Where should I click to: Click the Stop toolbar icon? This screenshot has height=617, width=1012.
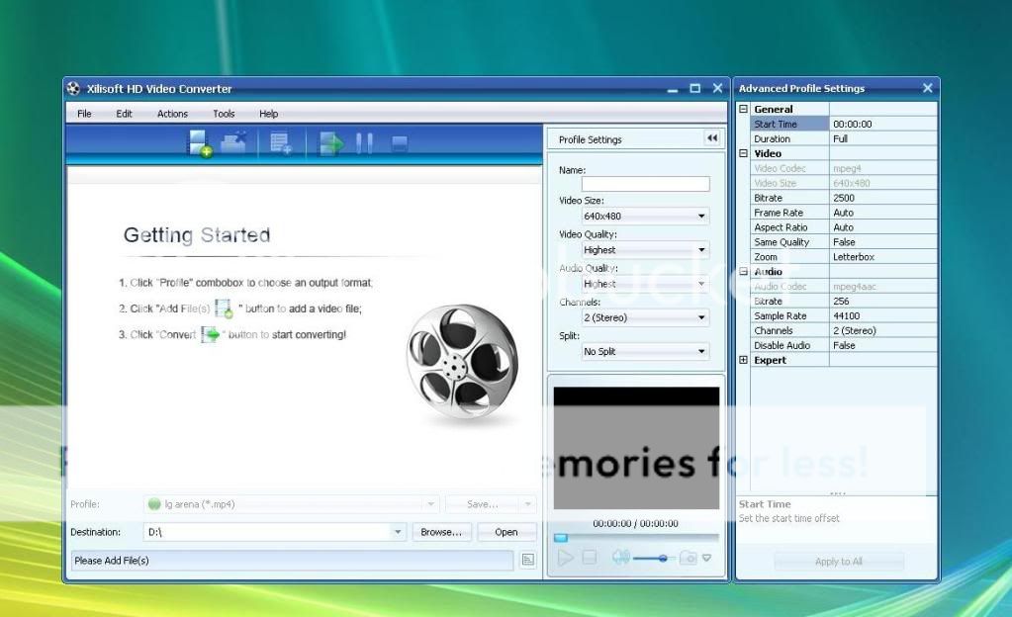tap(399, 143)
